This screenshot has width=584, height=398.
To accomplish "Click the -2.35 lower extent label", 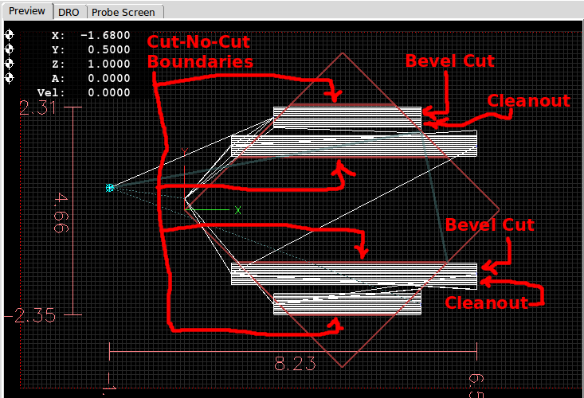I will tap(34, 315).
